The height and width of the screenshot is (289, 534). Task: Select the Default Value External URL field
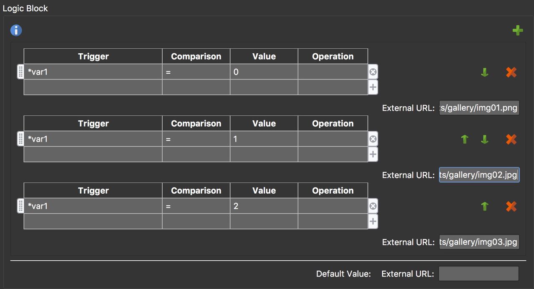479,274
